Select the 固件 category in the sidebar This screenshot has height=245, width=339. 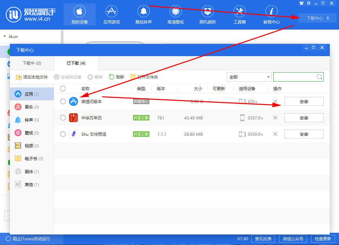(x=31, y=171)
